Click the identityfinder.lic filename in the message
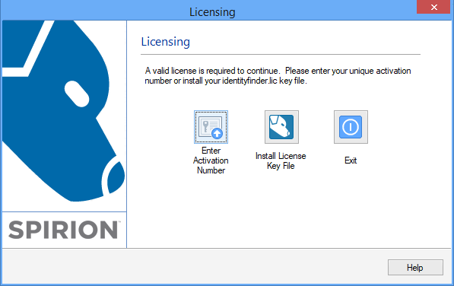The width and height of the screenshot is (454, 286). pyautogui.click(x=249, y=81)
